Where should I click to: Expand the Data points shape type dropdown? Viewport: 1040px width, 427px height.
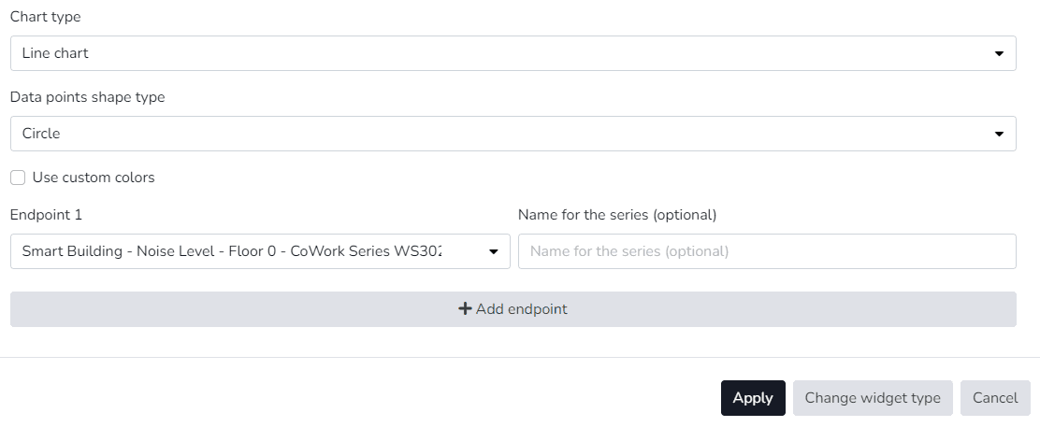pyautogui.click(x=513, y=134)
